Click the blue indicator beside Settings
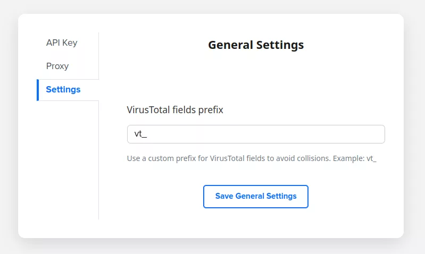 pyautogui.click(x=38, y=90)
